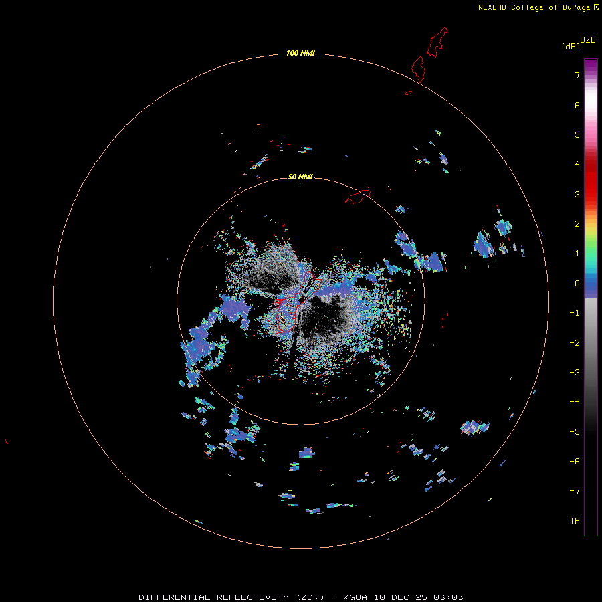Click the 1 dB value on the color scale
The height and width of the screenshot is (602, 602).
point(577,254)
